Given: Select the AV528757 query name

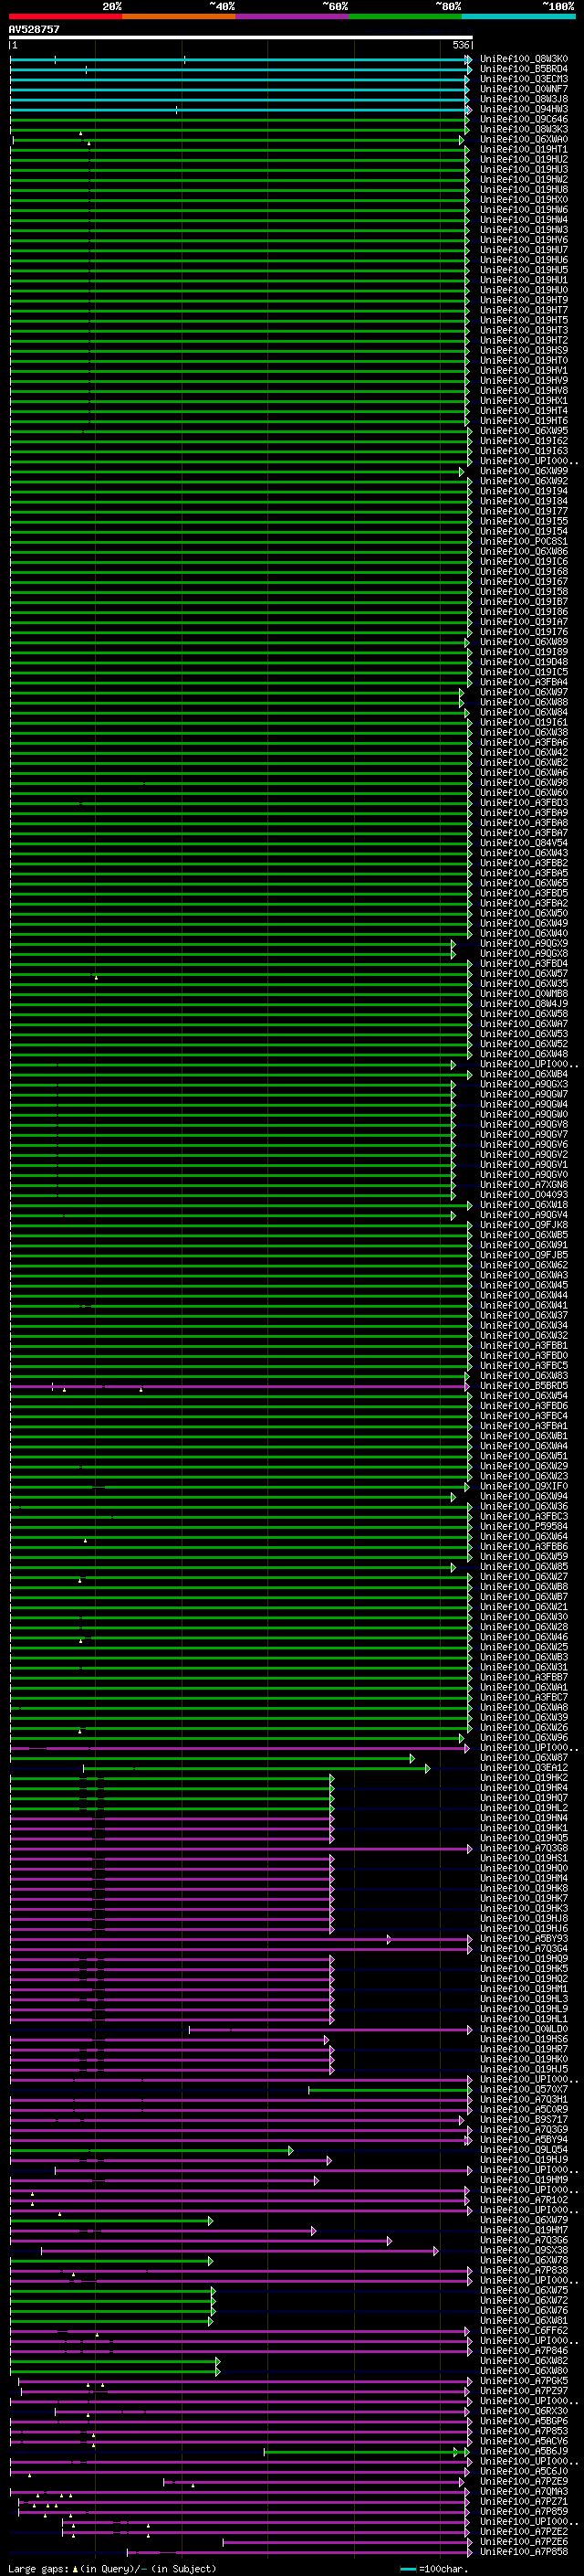Looking at the screenshot, I should point(34,30).
